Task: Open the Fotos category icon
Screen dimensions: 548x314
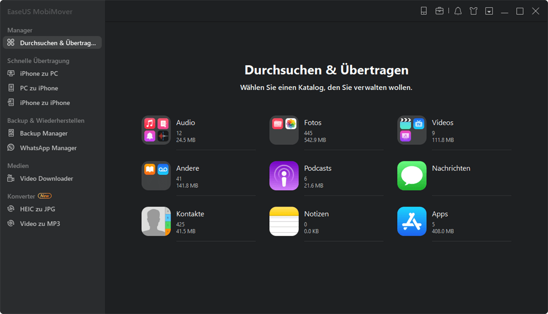Action: [x=284, y=130]
